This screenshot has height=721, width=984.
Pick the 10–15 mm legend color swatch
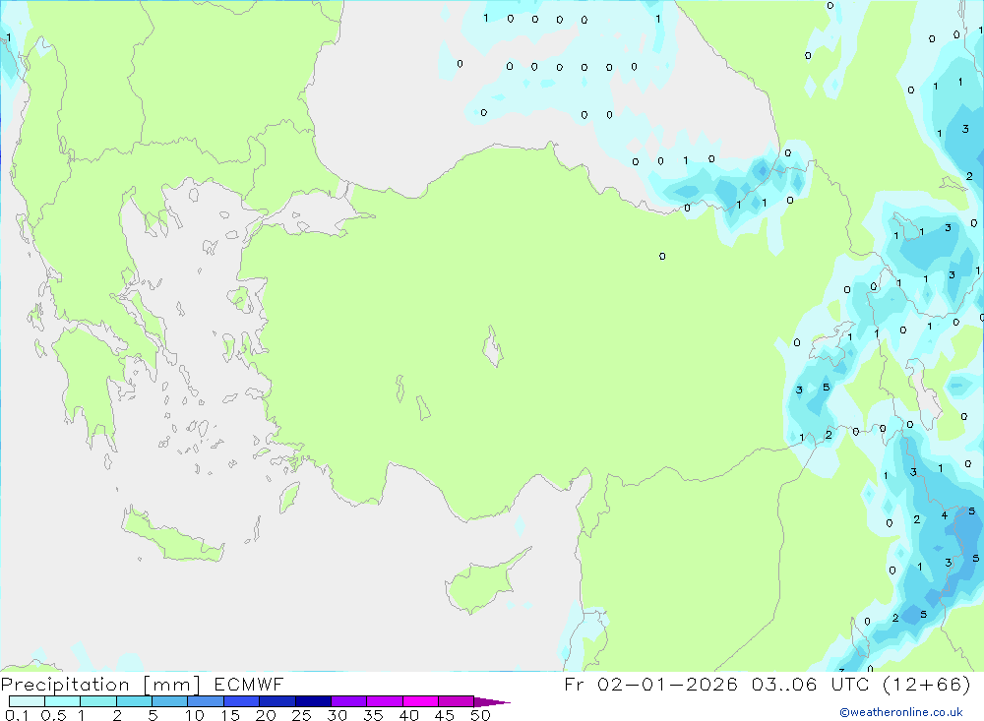(x=206, y=701)
